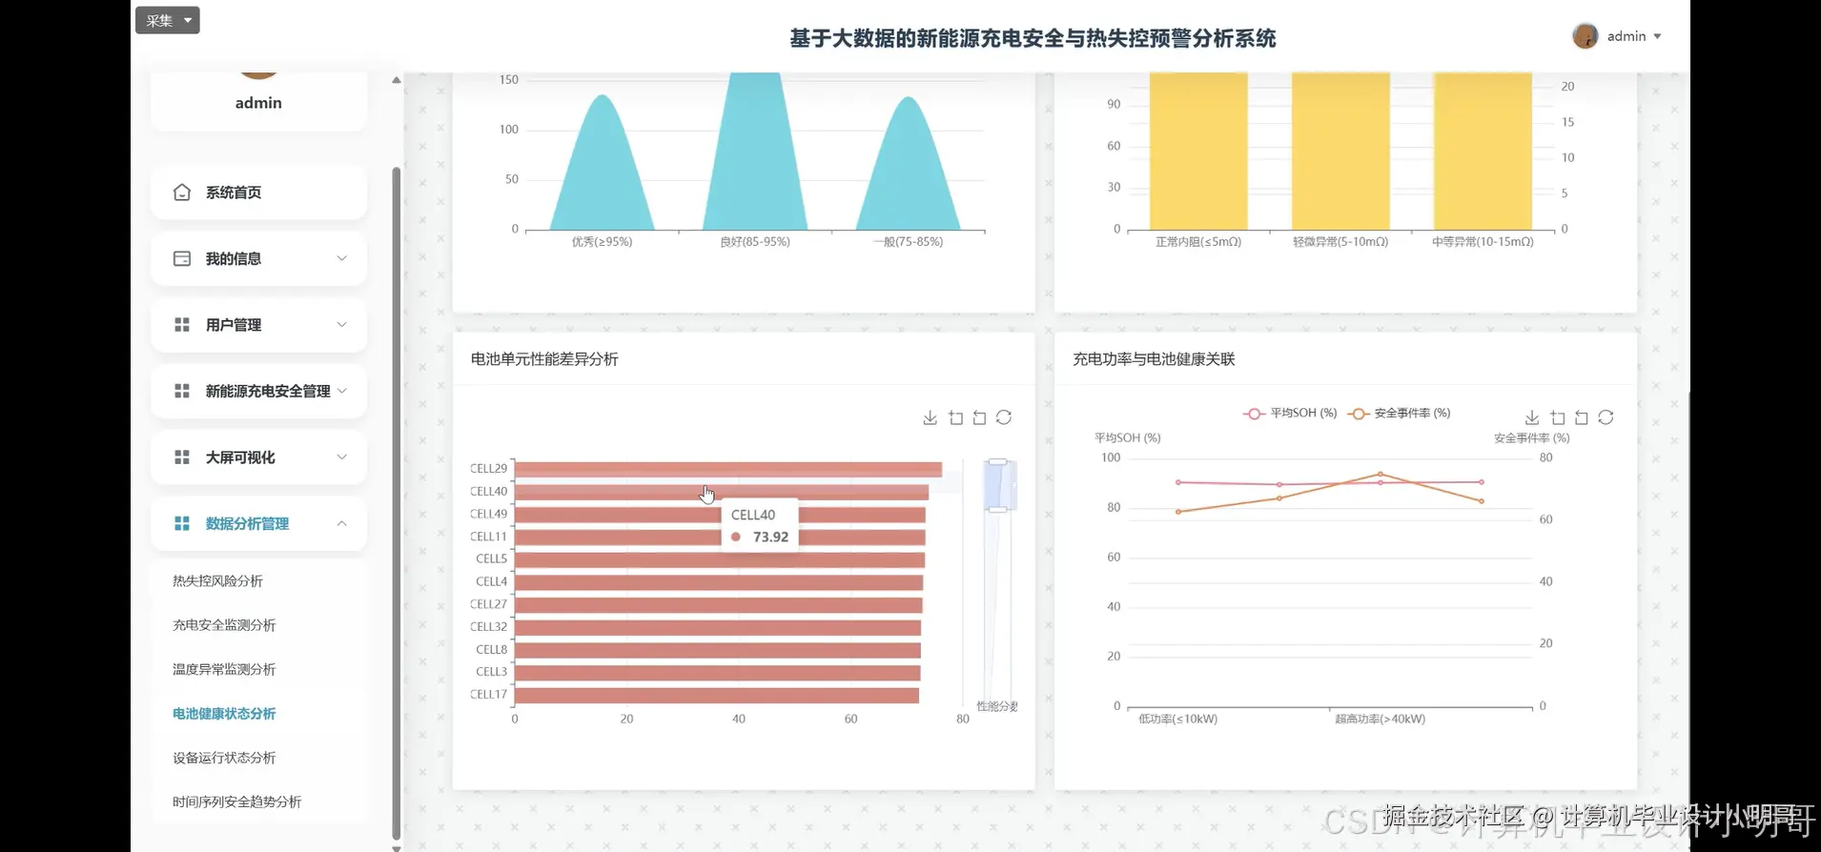The height and width of the screenshot is (852, 1821).
Task: Expand the 我的信息 menu chevron
Action: pyautogui.click(x=341, y=258)
